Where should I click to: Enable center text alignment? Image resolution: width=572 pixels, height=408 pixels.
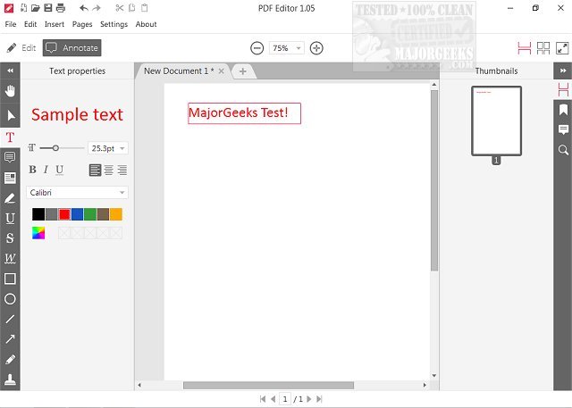(108, 170)
